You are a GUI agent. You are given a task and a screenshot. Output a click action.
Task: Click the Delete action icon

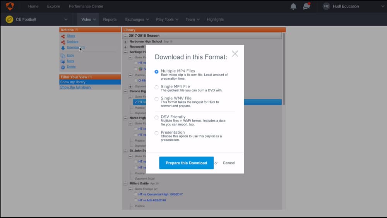[63, 67]
